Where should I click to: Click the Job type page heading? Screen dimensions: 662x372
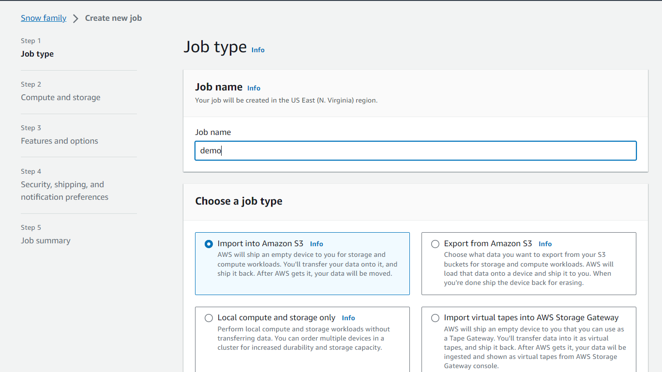(x=215, y=47)
